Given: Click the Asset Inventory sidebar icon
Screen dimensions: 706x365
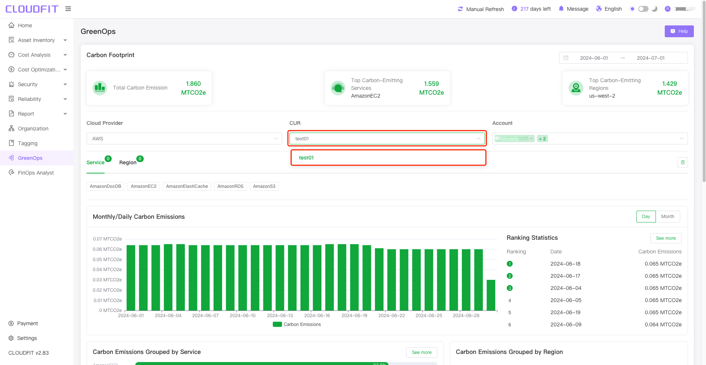Looking at the screenshot, I should (x=11, y=40).
